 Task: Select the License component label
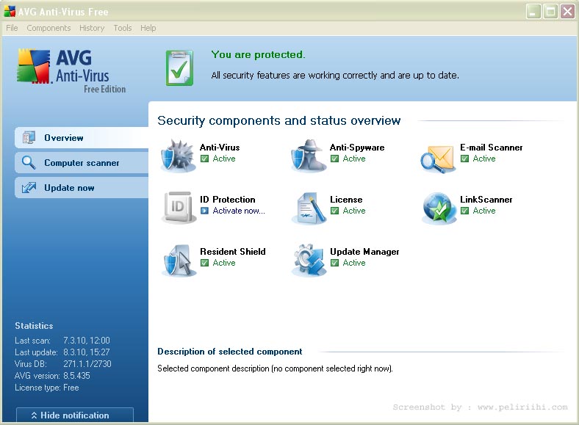tap(346, 199)
